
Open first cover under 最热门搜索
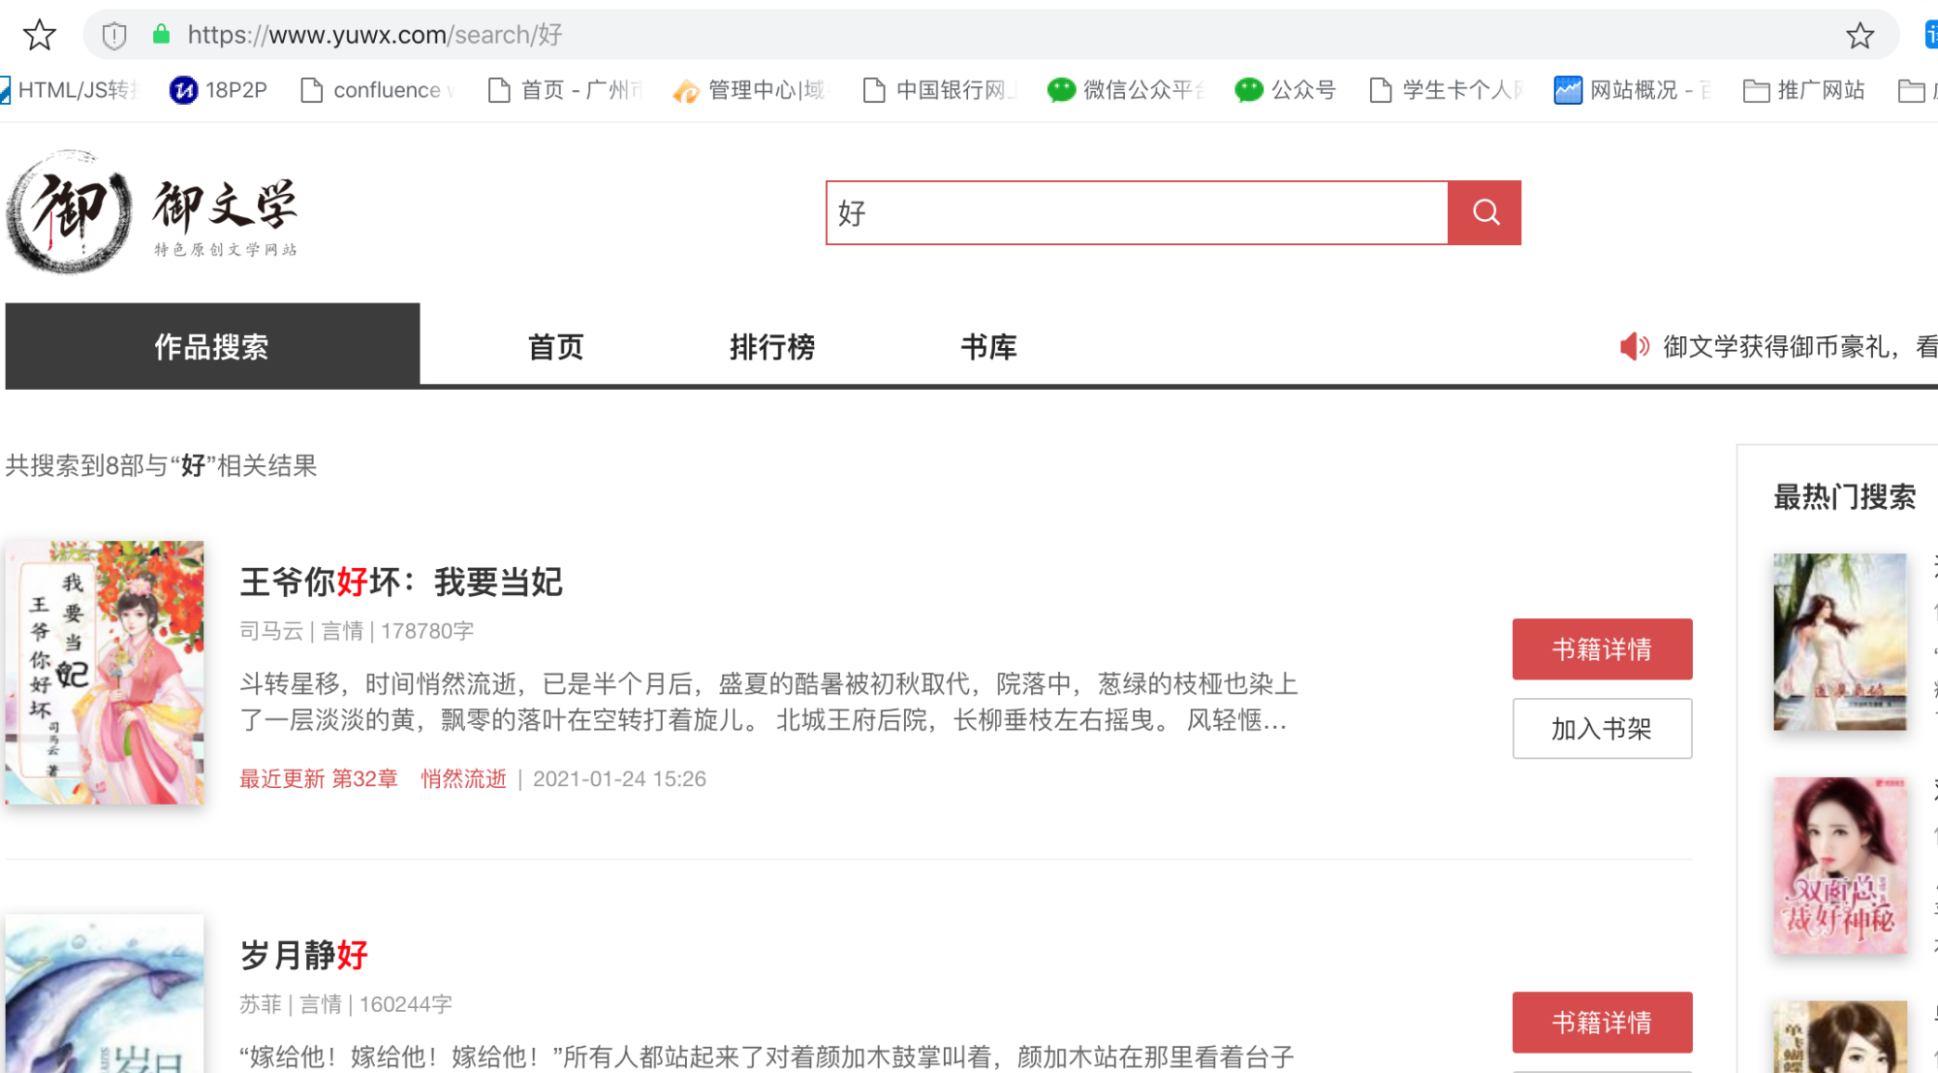[1839, 642]
